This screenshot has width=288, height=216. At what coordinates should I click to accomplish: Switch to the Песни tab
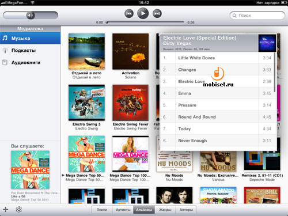point(102,210)
